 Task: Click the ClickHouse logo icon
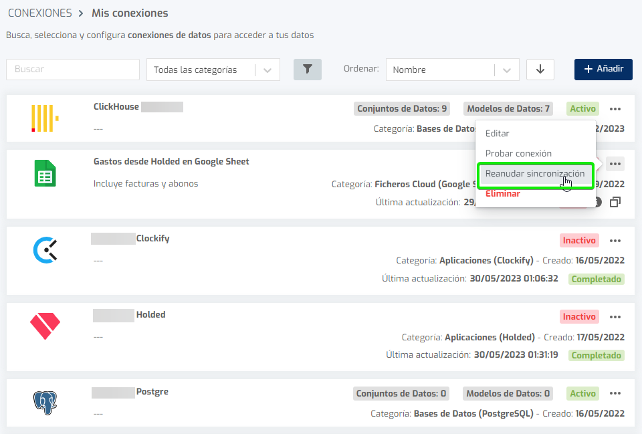[x=45, y=118]
